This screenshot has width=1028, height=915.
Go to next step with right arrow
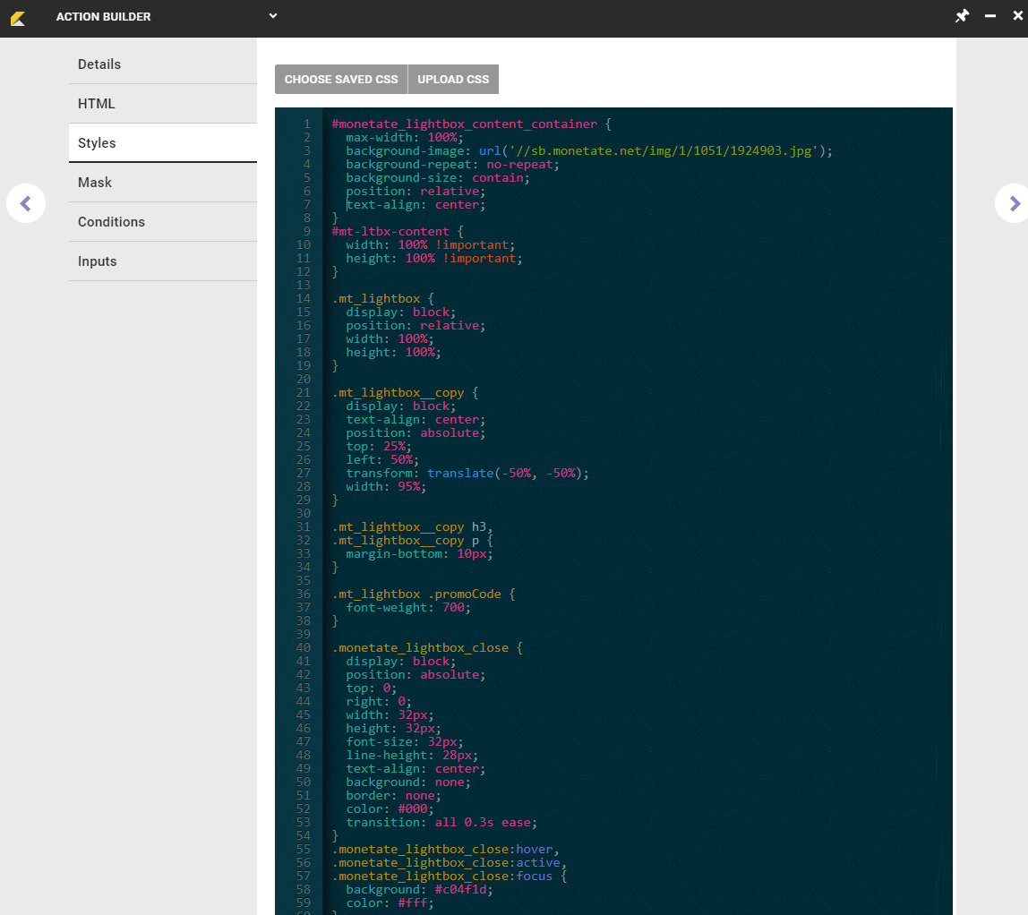[1014, 204]
